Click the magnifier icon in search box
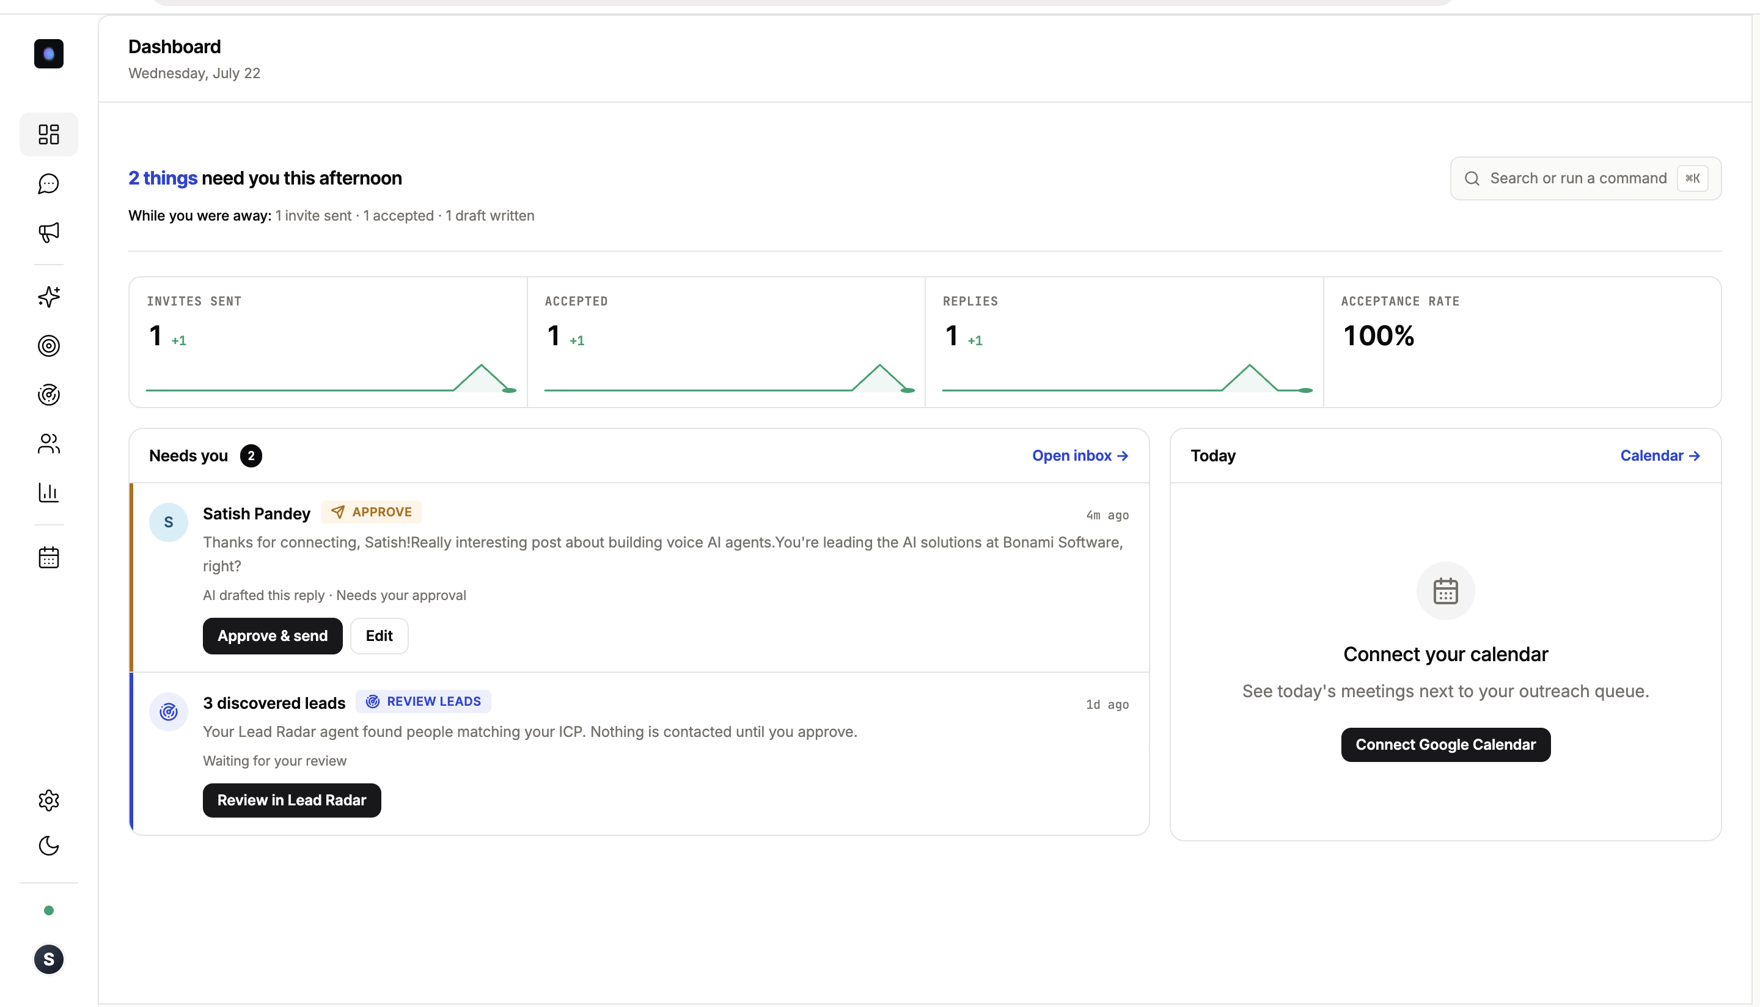Viewport: 1760px width, 1007px height. point(1472,178)
